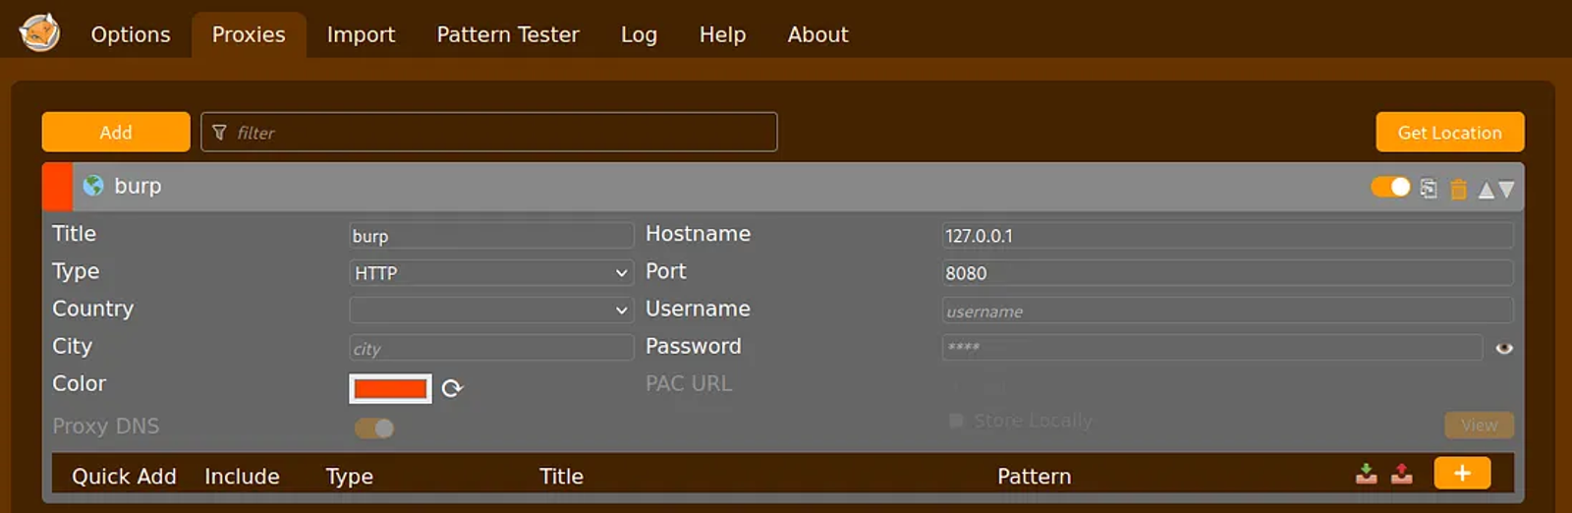Duplicate the burp proxy with copy icon

pos(1429,188)
